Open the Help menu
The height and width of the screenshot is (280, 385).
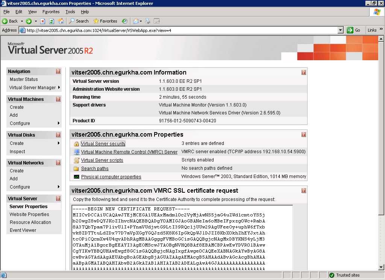(85, 12)
